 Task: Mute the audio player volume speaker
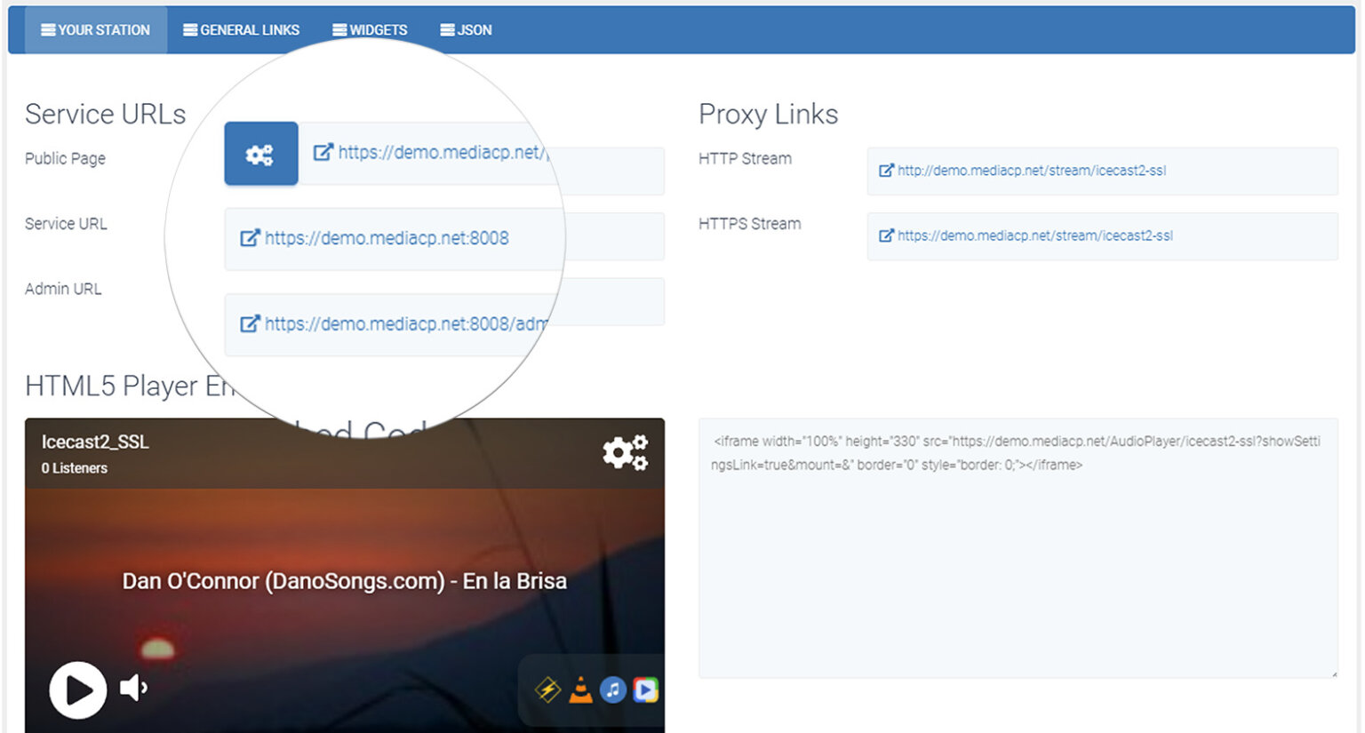(x=133, y=688)
